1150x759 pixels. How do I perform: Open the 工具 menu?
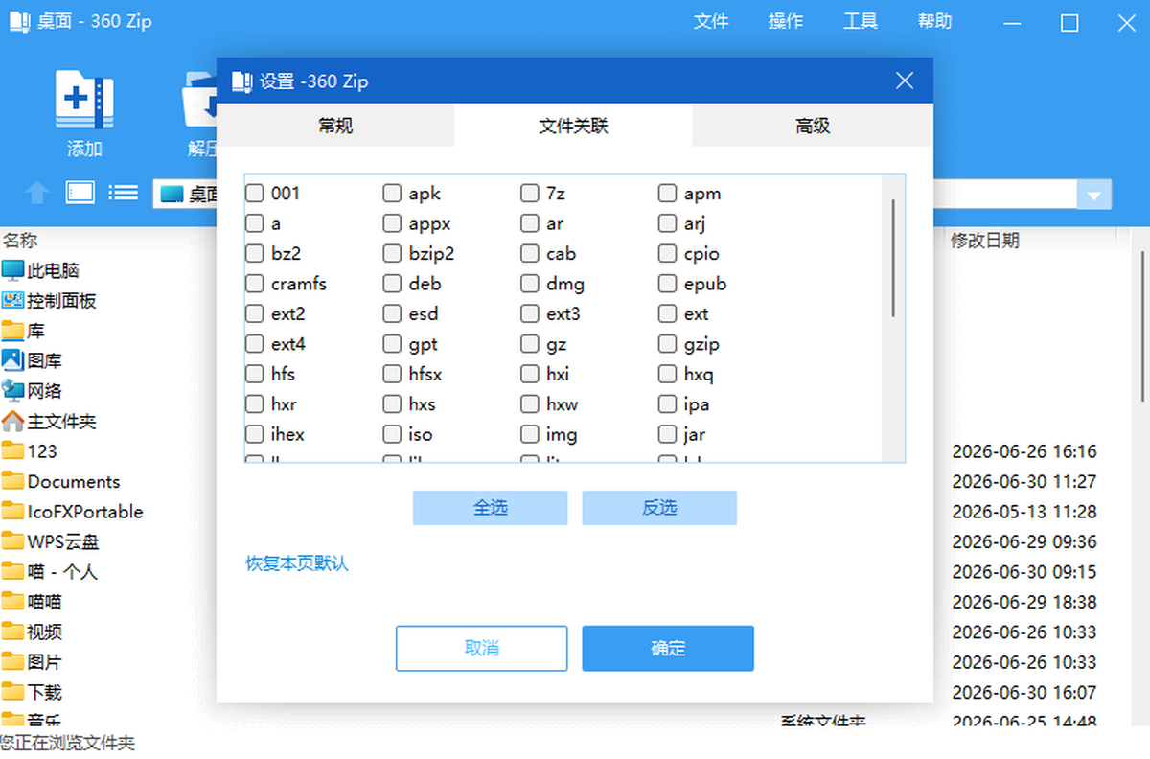[x=861, y=21]
